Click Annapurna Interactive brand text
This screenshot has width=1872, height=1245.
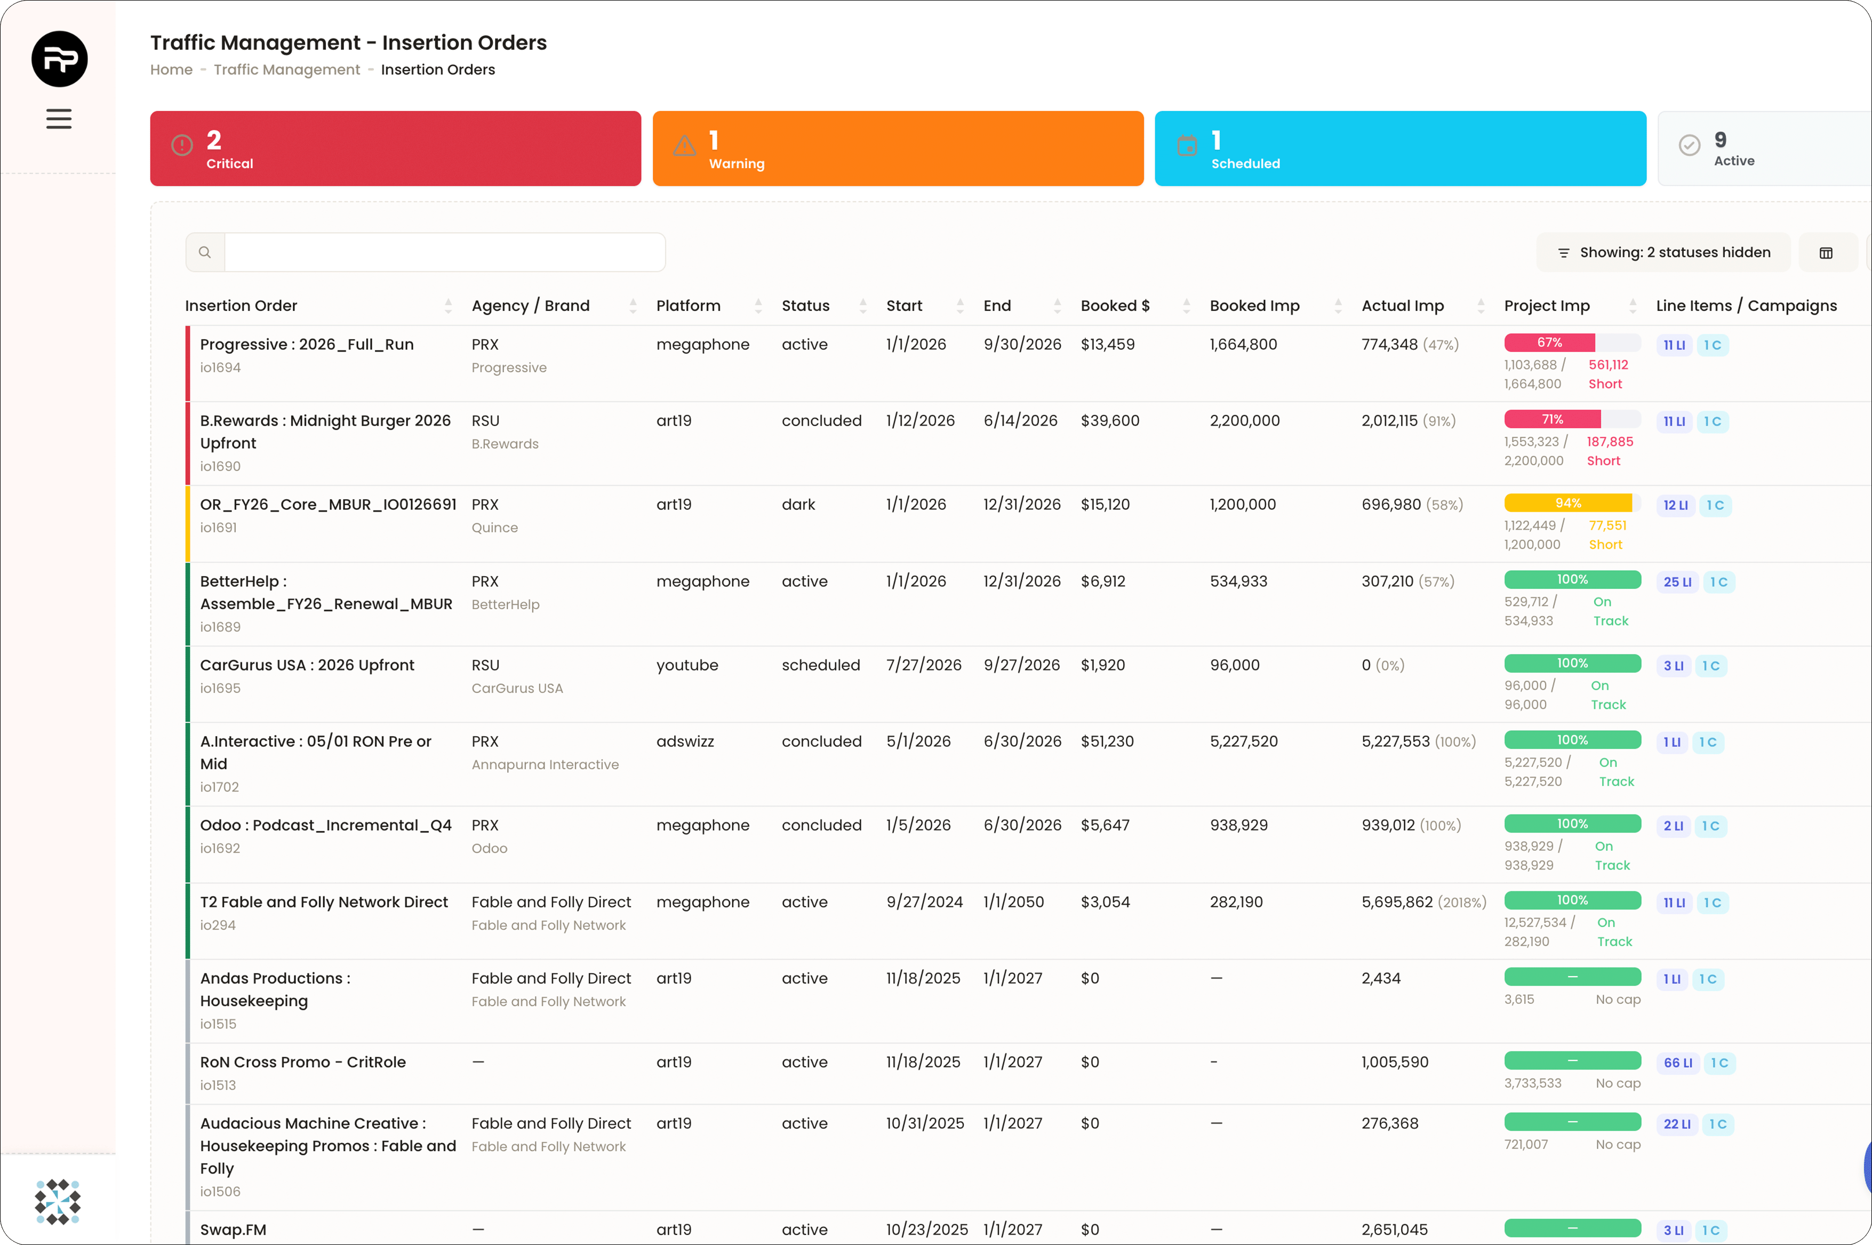[x=545, y=764]
